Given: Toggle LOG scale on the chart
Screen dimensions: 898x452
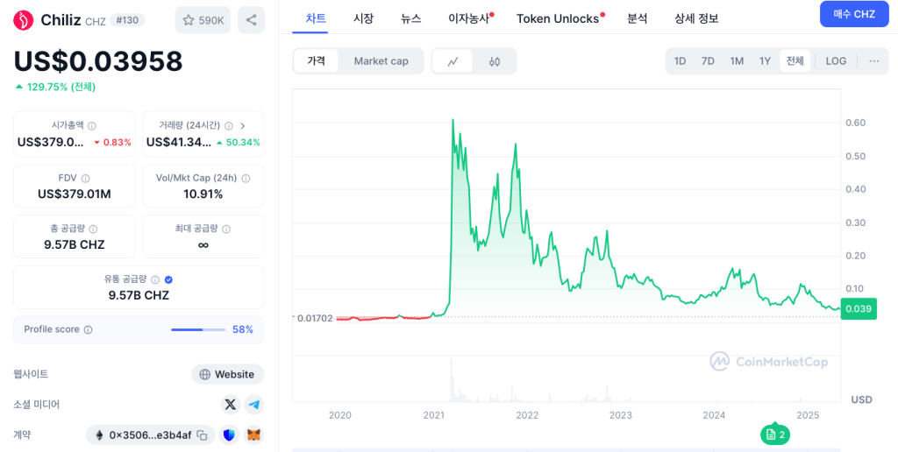Looking at the screenshot, I should (836, 61).
